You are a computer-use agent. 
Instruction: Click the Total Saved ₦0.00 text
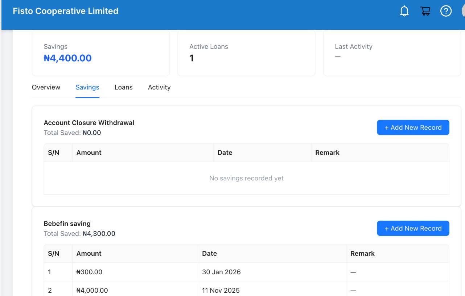[x=72, y=133]
